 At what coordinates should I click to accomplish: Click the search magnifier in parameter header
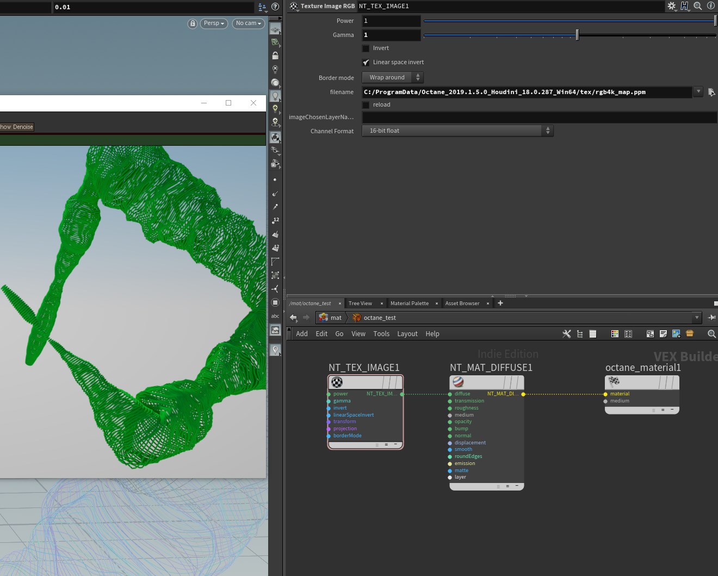tap(698, 6)
